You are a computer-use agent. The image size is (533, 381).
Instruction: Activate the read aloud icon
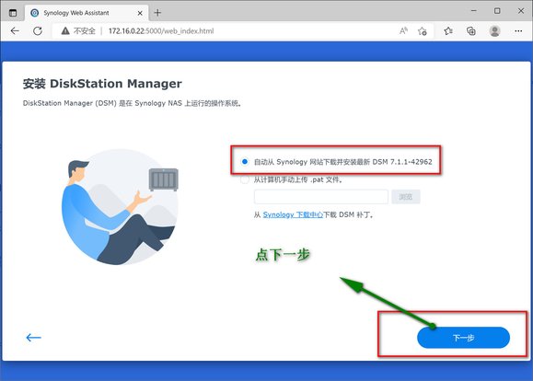403,31
